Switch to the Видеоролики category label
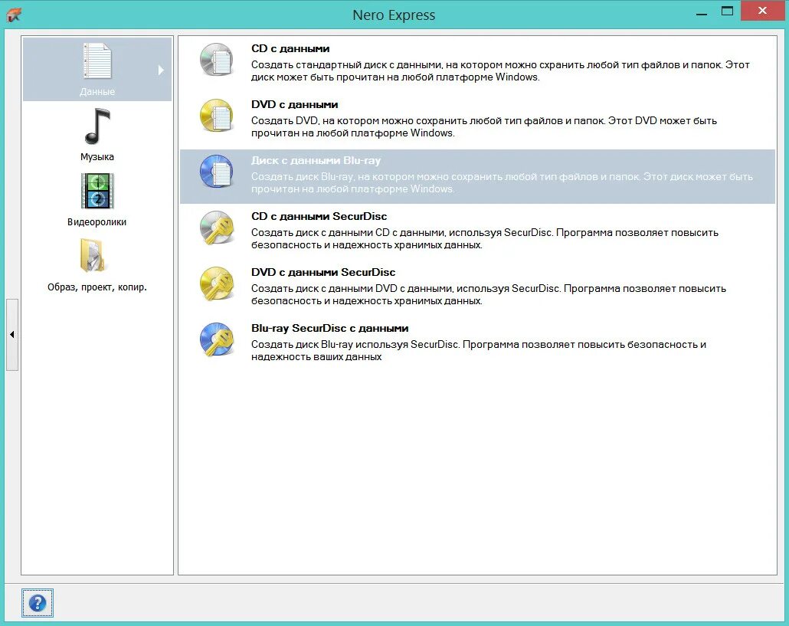 click(x=97, y=222)
